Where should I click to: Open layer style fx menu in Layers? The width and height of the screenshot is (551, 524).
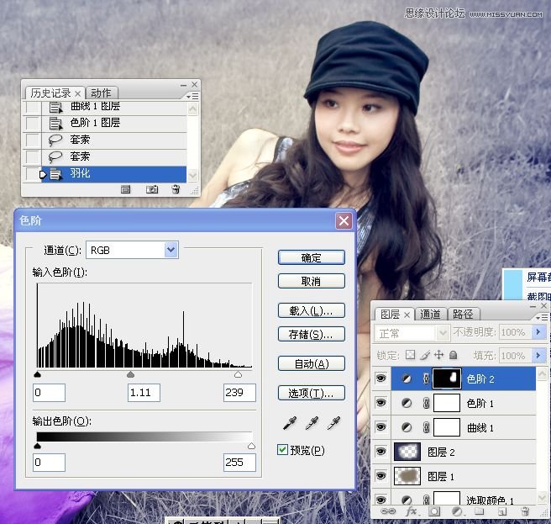click(412, 511)
